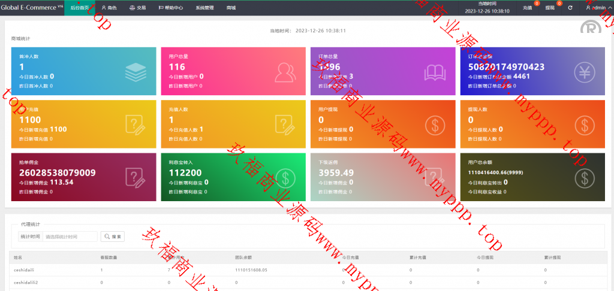This screenshot has height=291, width=614.
Task: Click layers icon on 首冲人数 card
Action: pyautogui.click(x=136, y=72)
